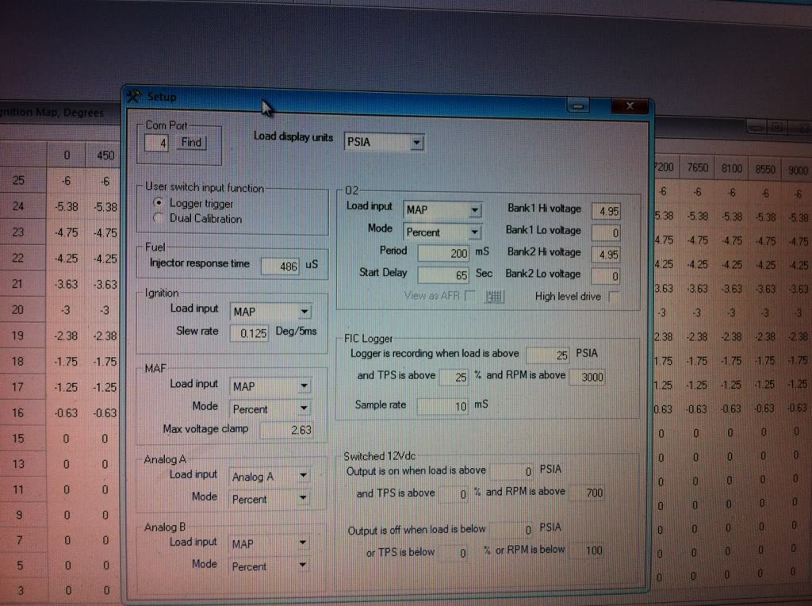Open the AFR table grid icon
Viewport: 812px width, 606px height.
[x=495, y=297]
